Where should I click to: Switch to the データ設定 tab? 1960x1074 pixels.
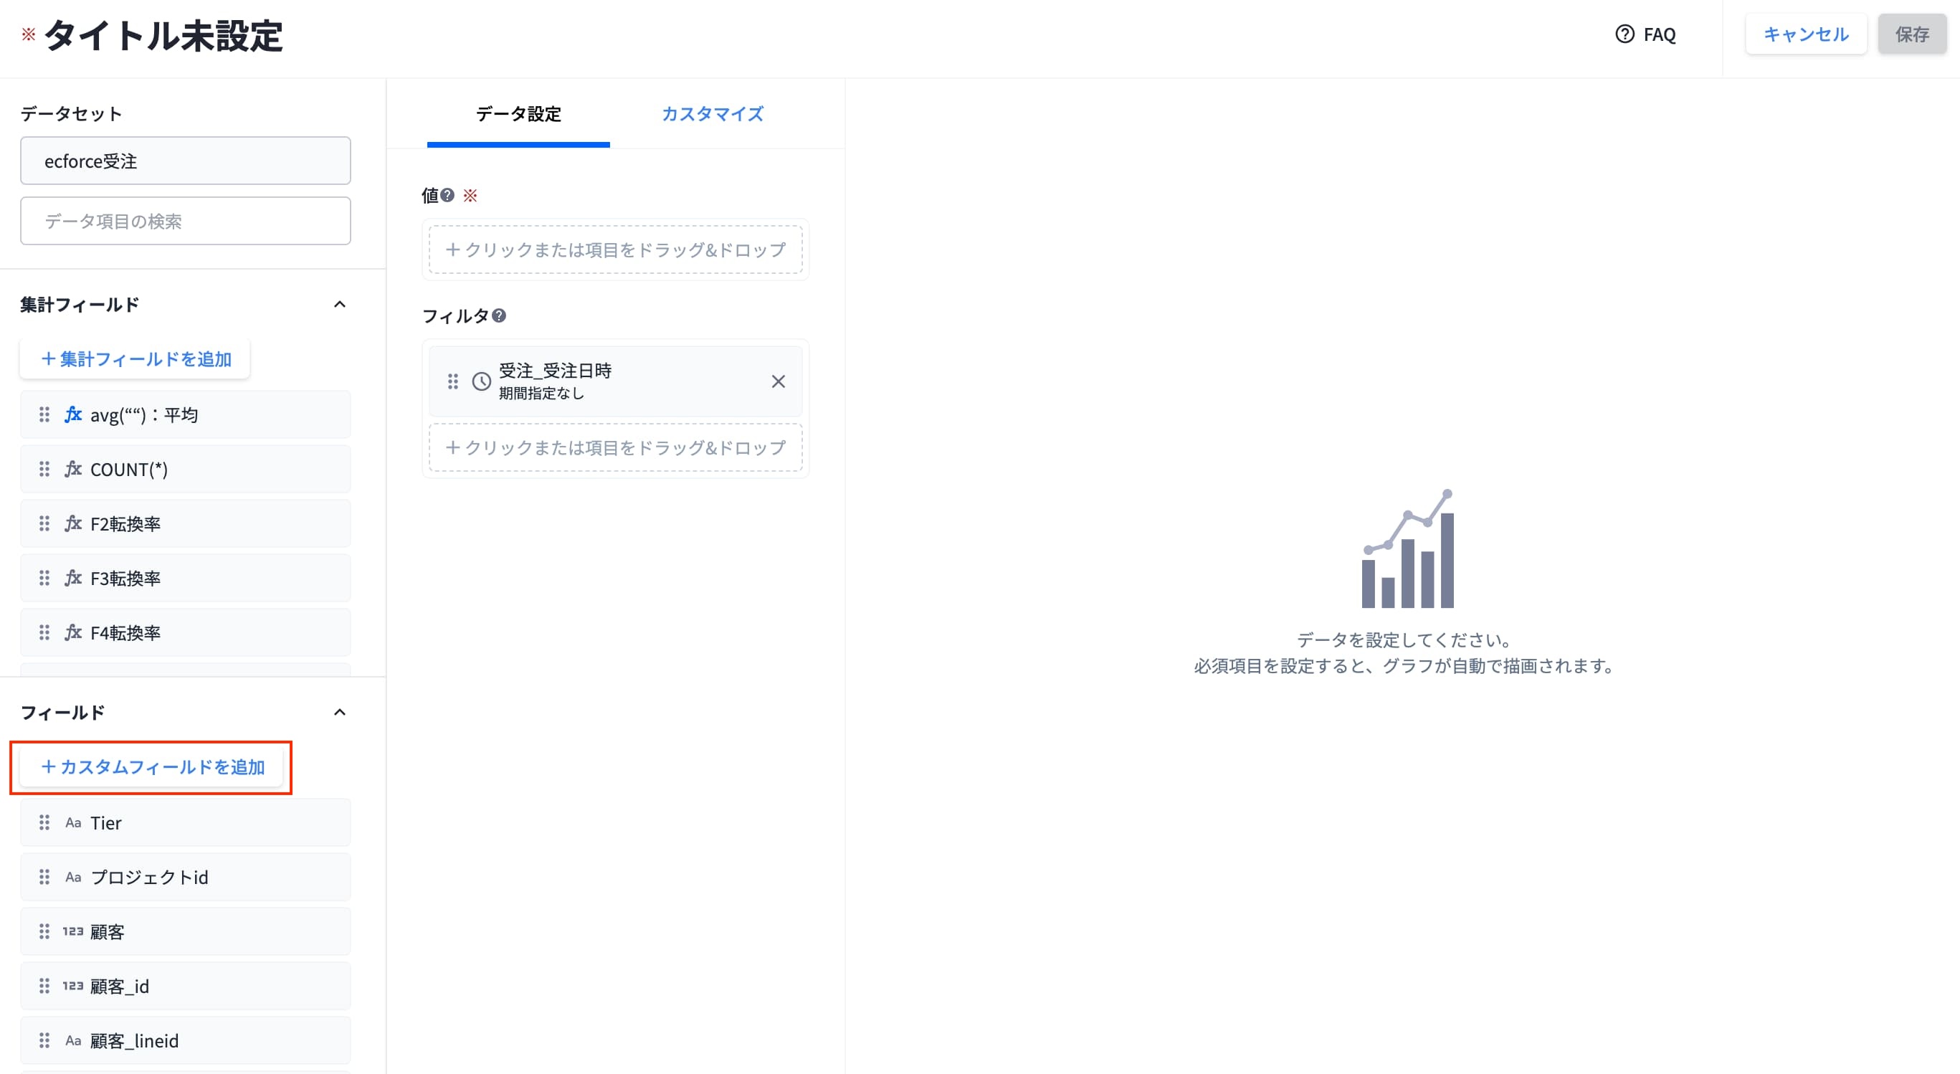pyautogui.click(x=518, y=114)
